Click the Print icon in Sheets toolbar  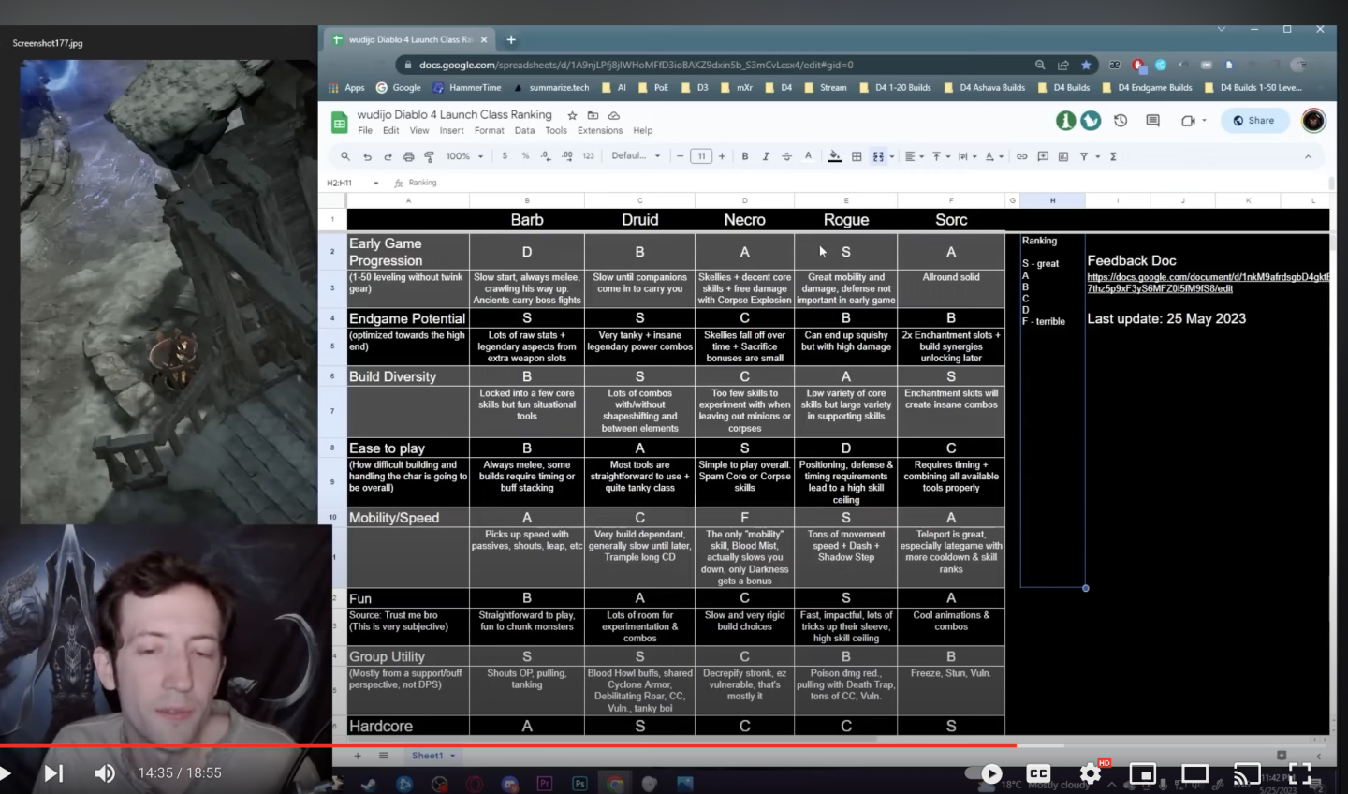coord(408,156)
